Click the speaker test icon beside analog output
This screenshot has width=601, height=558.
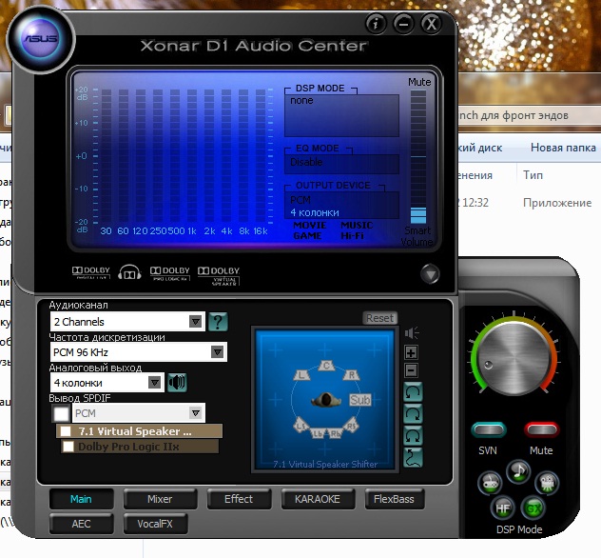[178, 383]
